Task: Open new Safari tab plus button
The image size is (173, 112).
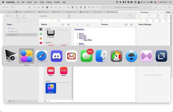Action: point(165,7)
